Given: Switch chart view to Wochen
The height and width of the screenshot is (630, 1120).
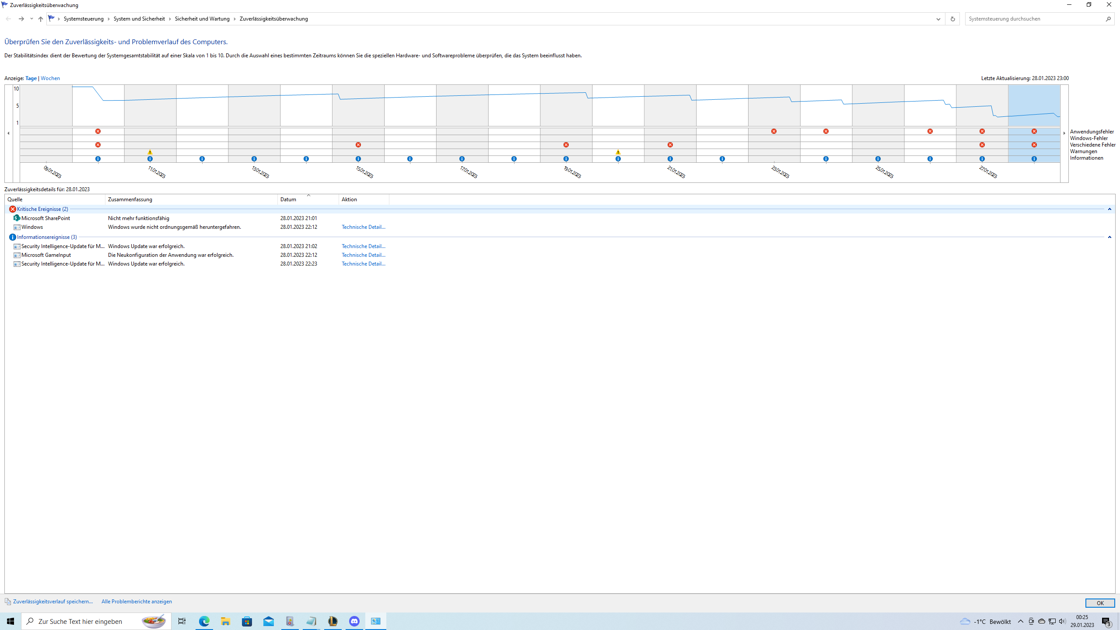Looking at the screenshot, I should point(50,78).
